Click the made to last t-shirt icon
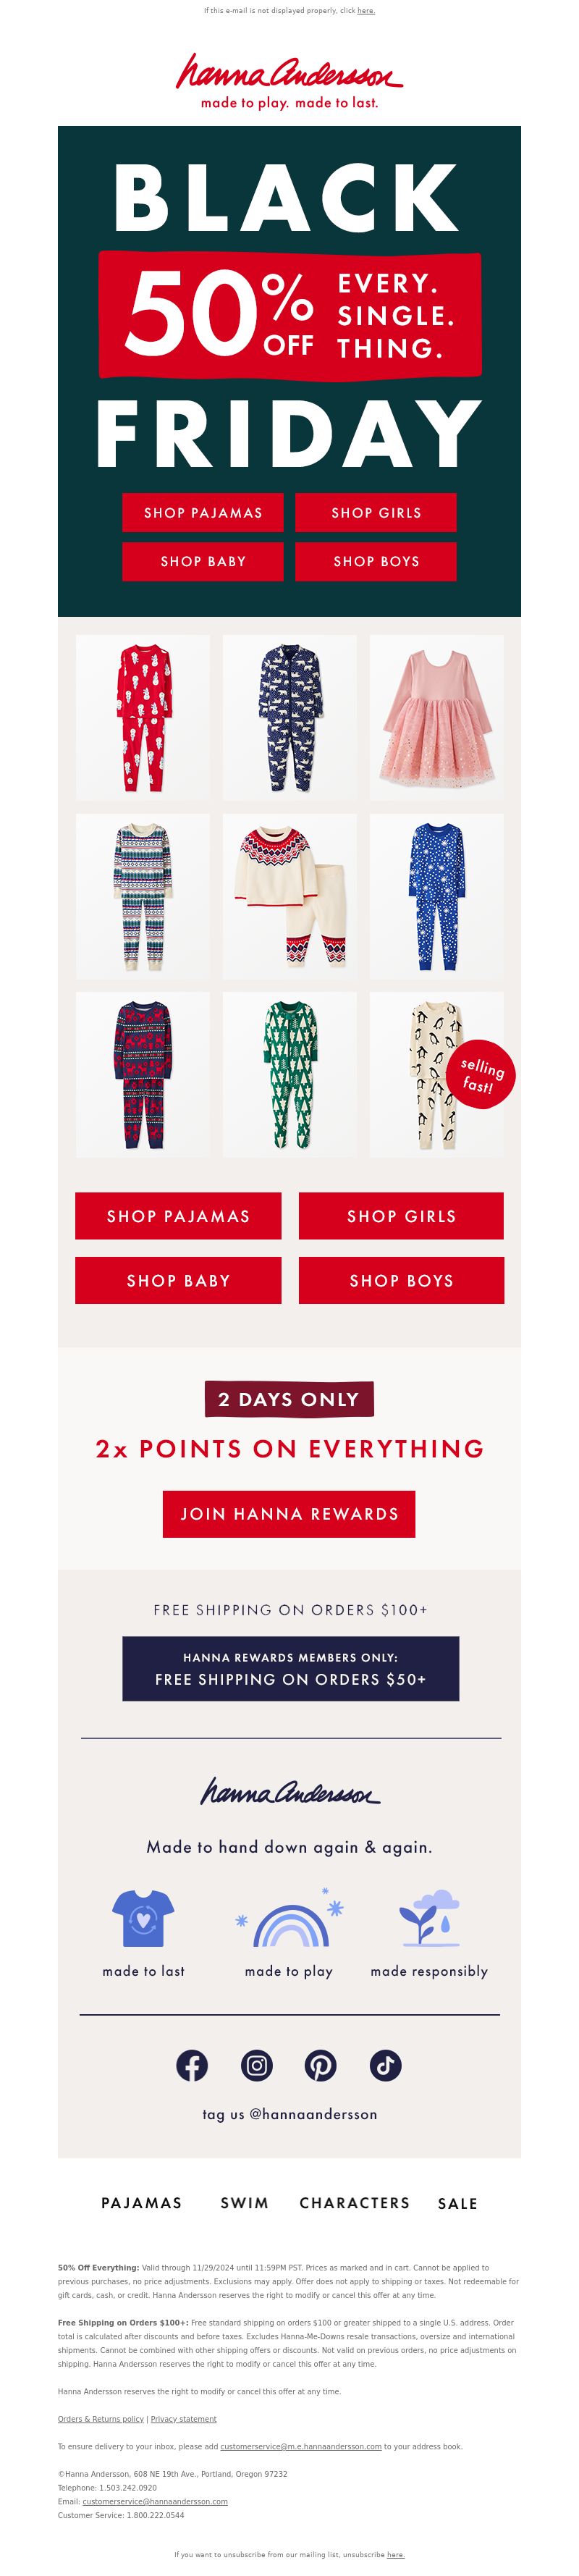The width and height of the screenshot is (579, 2576). point(143,1918)
